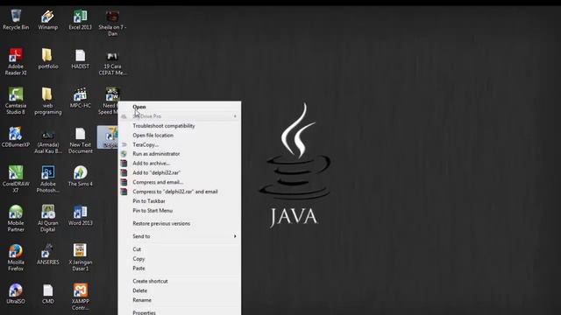Choose Open in the context menu
The width and height of the screenshot is (561, 315).
[x=180, y=107]
